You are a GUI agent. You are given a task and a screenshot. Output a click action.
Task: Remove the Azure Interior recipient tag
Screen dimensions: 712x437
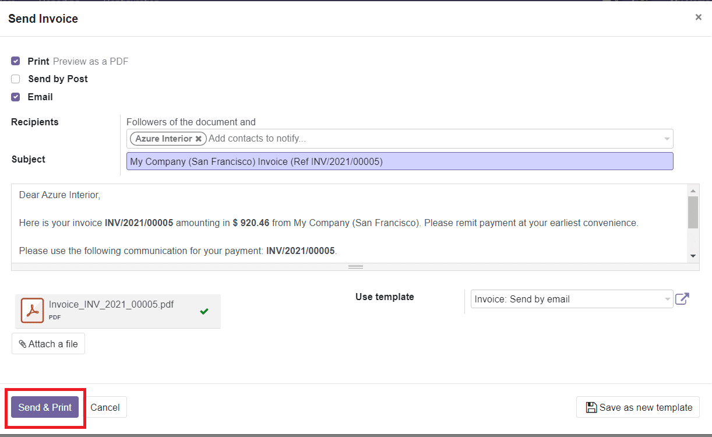click(x=199, y=139)
